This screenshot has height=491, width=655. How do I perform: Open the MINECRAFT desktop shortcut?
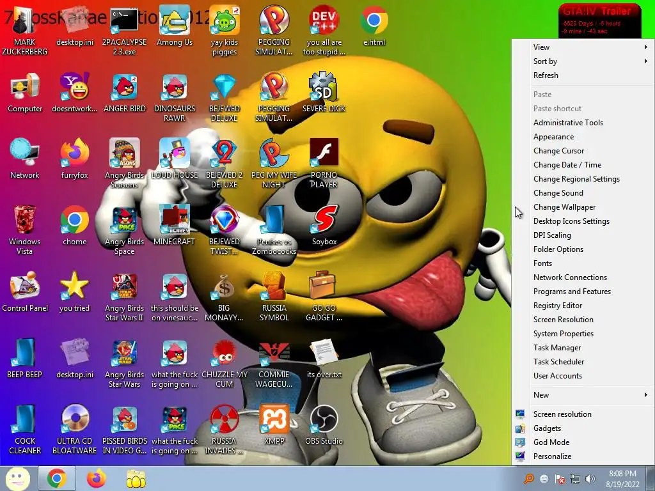point(174,226)
